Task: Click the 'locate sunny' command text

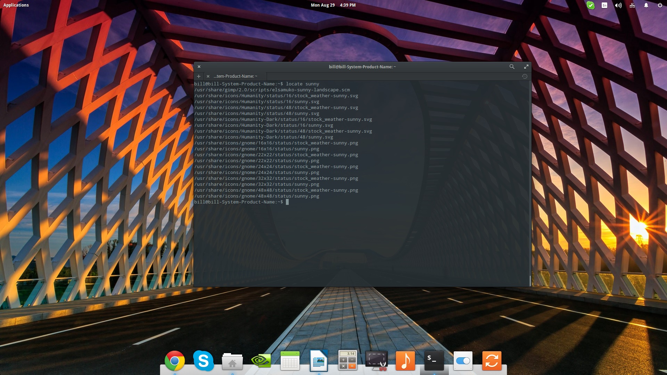Action: [303, 84]
